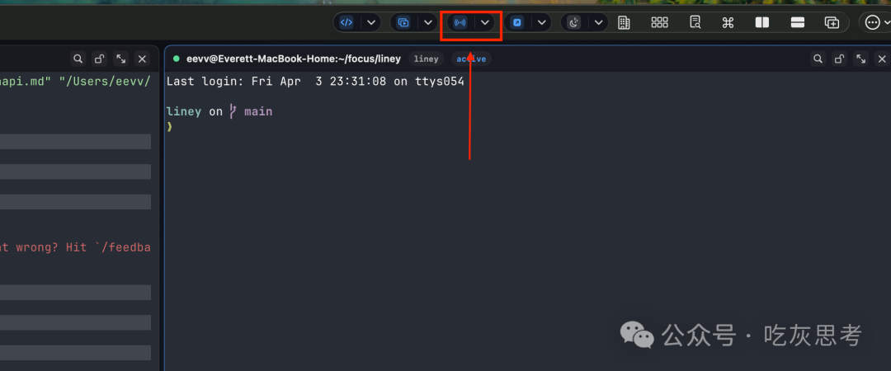
Task: Open dropdown beside broadcast signal icon
Action: click(485, 23)
